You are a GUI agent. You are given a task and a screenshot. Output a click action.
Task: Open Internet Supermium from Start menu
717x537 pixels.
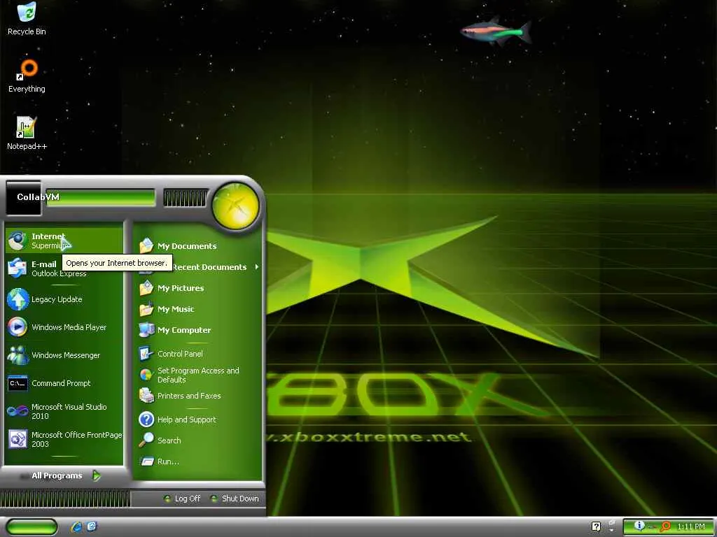coord(64,241)
